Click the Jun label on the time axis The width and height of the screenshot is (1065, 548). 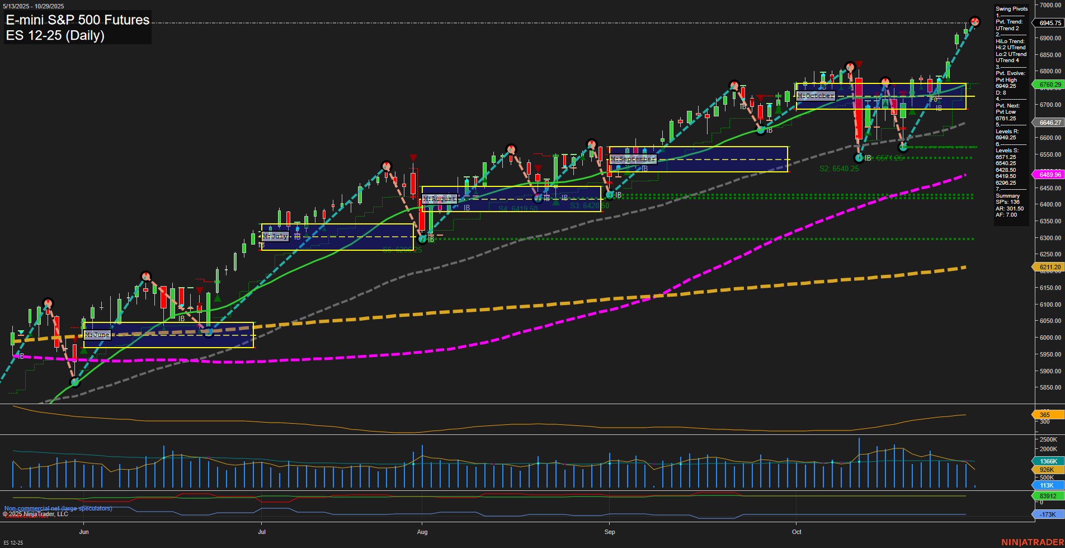pos(84,532)
